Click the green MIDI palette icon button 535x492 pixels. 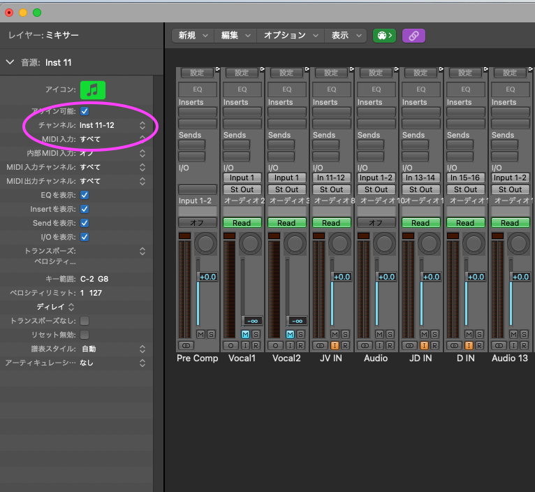pos(384,36)
